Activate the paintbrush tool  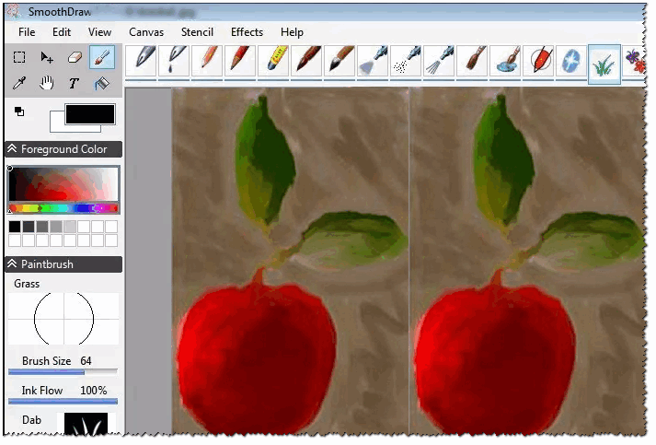point(101,57)
